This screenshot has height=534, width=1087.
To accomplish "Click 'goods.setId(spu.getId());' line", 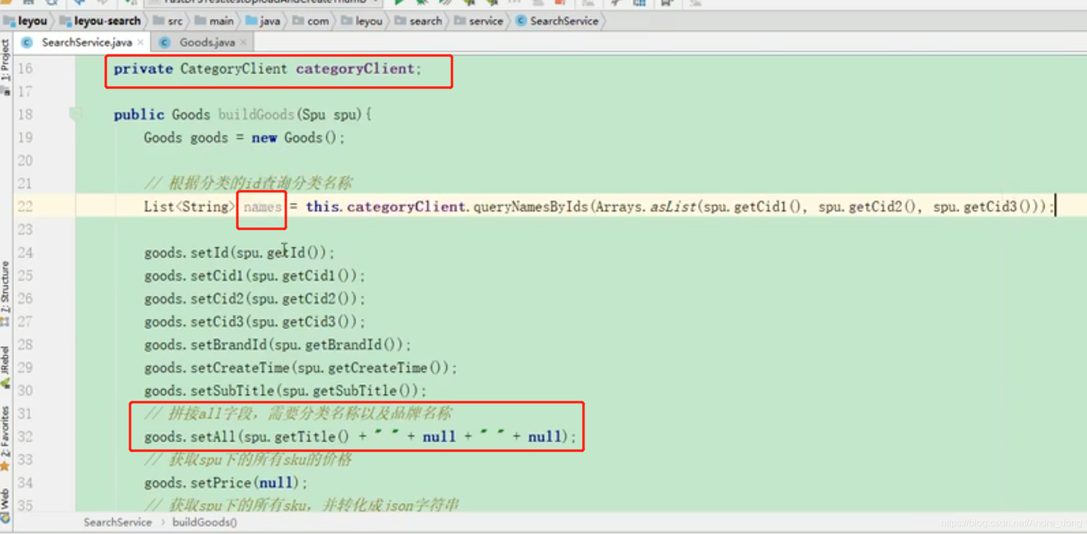I will click(239, 253).
